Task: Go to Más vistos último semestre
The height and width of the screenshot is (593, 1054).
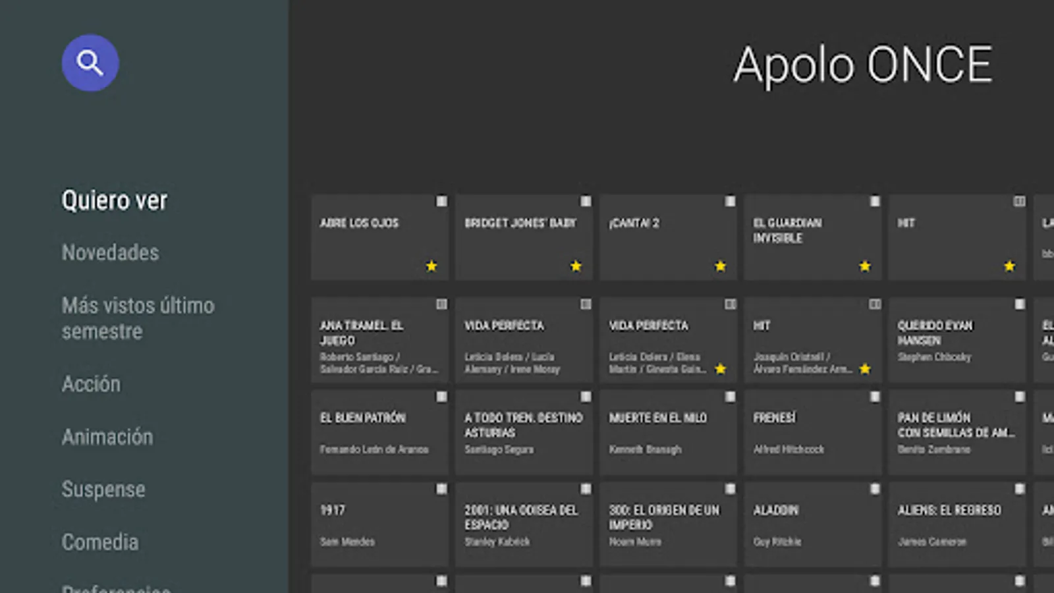Action: [138, 318]
